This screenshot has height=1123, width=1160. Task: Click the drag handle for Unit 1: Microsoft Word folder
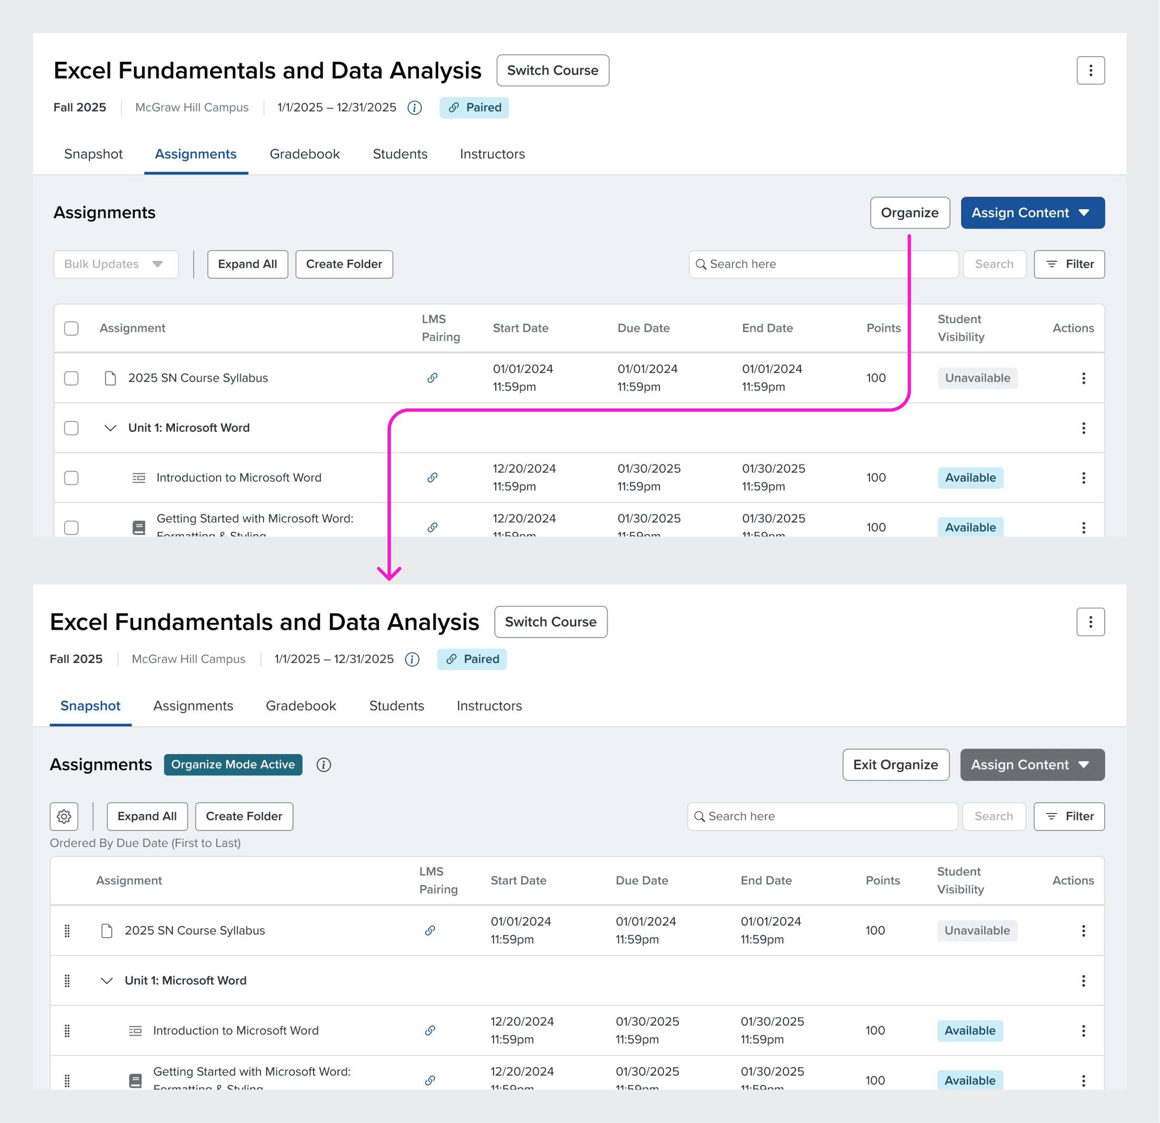tap(67, 981)
